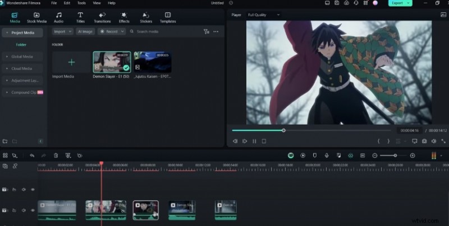This screenshot has width=449, height=226.
Task: Open the player snapshot image settings icon
Action: (443, 15)
